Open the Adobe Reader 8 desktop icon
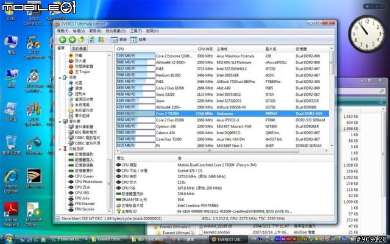The width and height of the screenshot is (390, 244). coord(11,214)
